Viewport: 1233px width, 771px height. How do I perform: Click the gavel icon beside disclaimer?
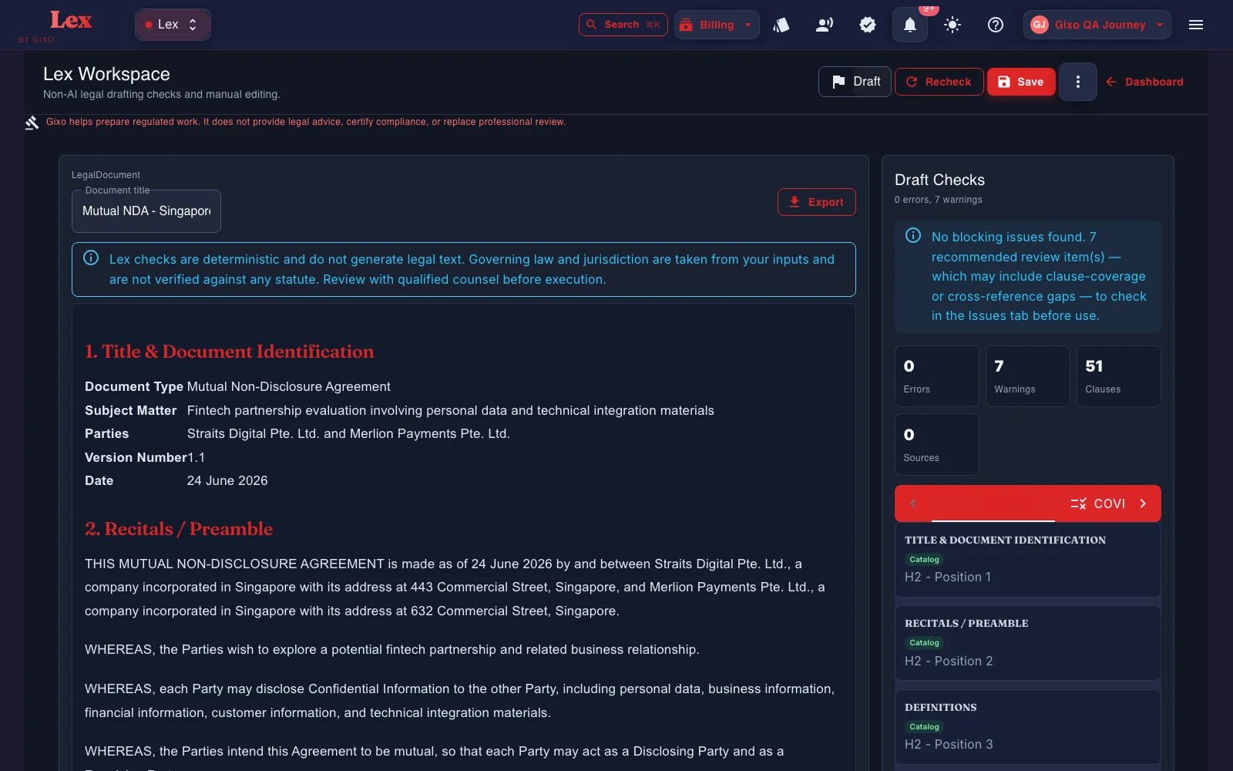tap(32, 123)
